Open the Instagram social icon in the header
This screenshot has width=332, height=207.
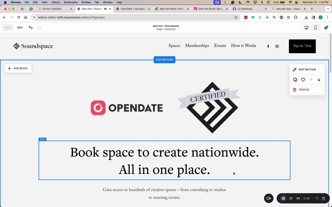point(277,46)
